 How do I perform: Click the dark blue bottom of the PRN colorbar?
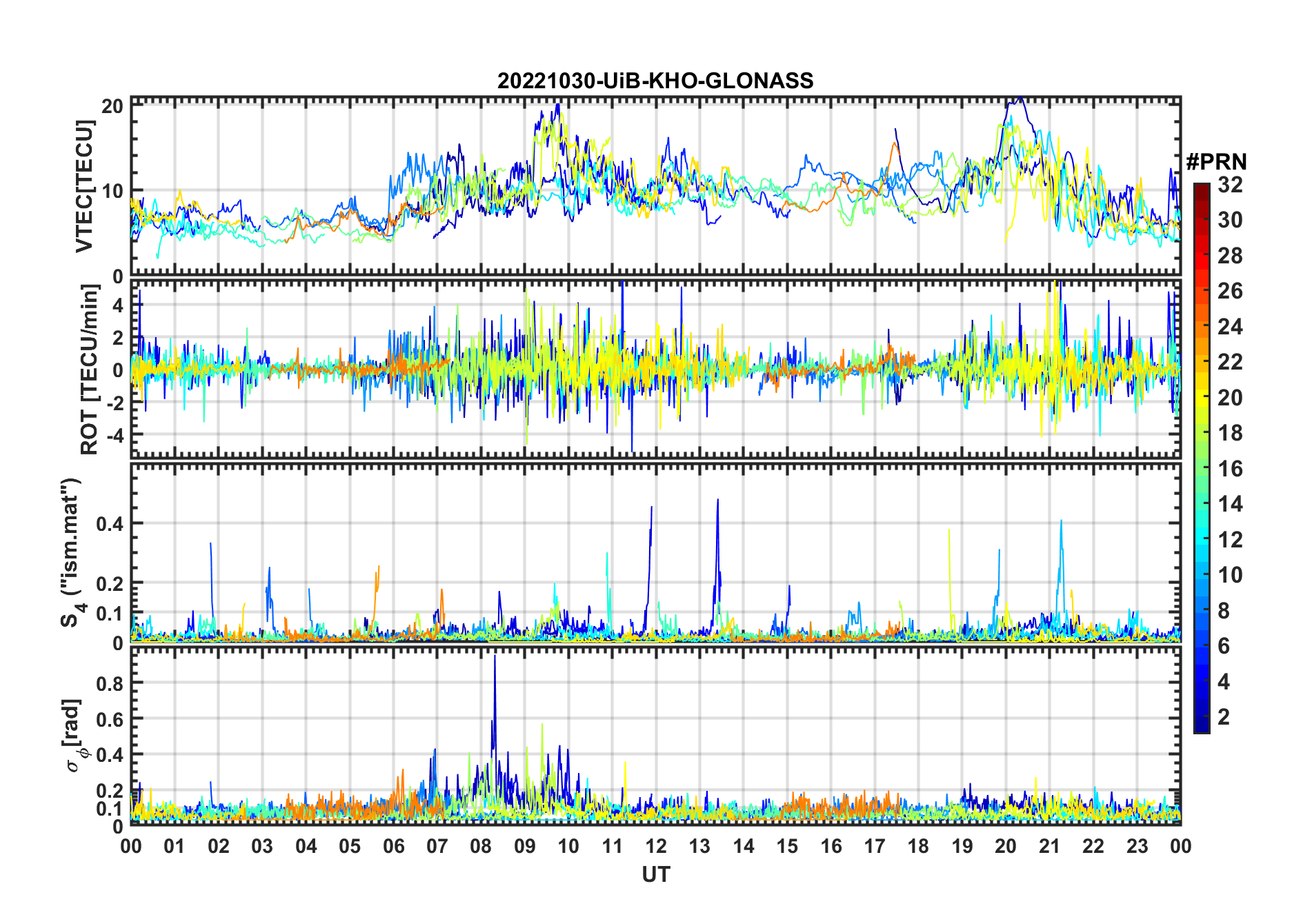click(x=1202, y=724)
